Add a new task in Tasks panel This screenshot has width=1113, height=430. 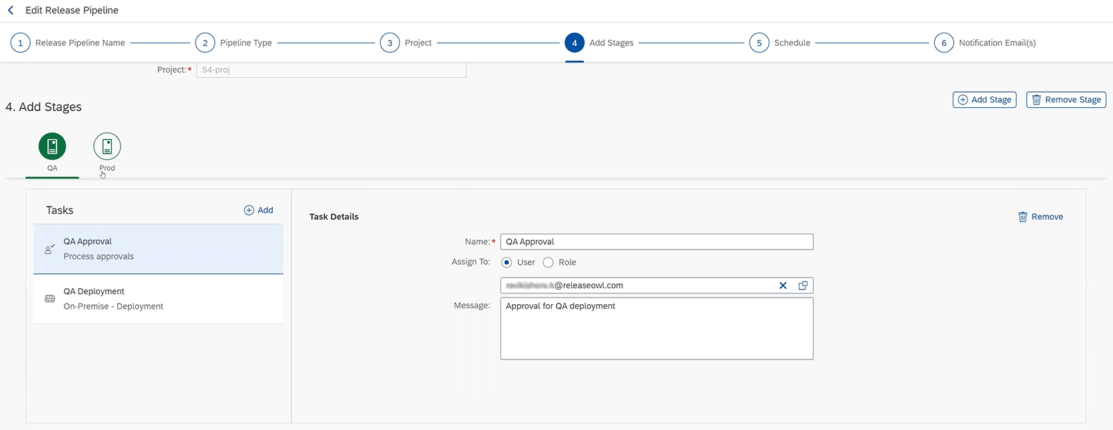click(x=258, y=210)
